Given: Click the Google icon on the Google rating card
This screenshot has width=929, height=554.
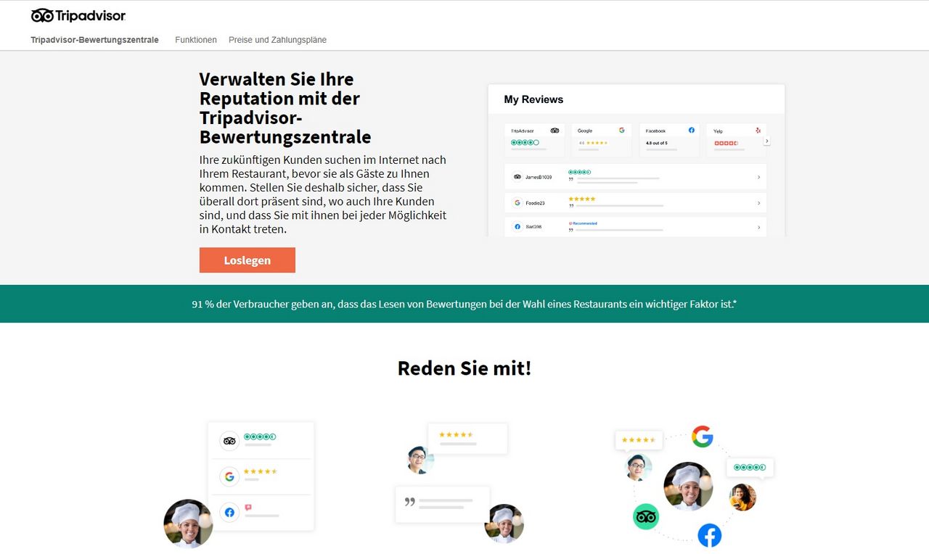Looking at the screenshot, I should point(622,131).
